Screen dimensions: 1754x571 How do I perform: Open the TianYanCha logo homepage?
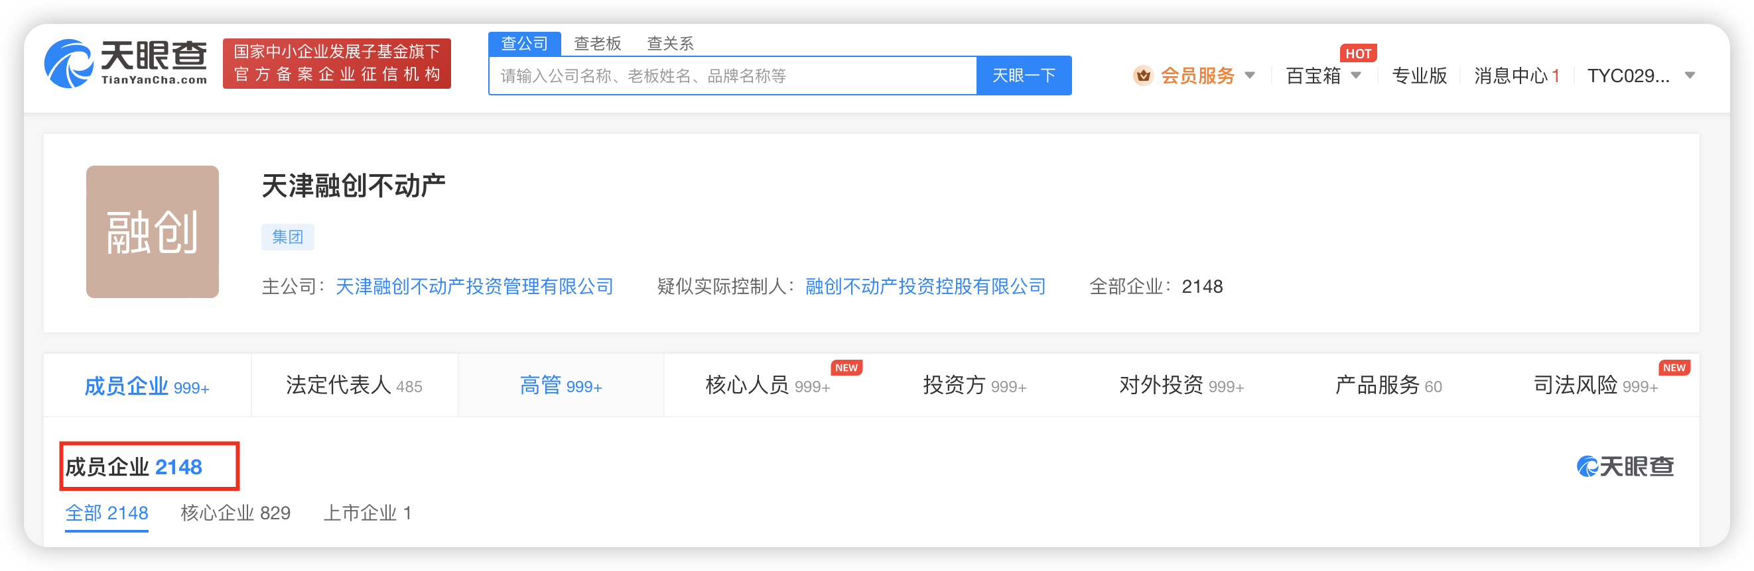click(x=126, y=63)
